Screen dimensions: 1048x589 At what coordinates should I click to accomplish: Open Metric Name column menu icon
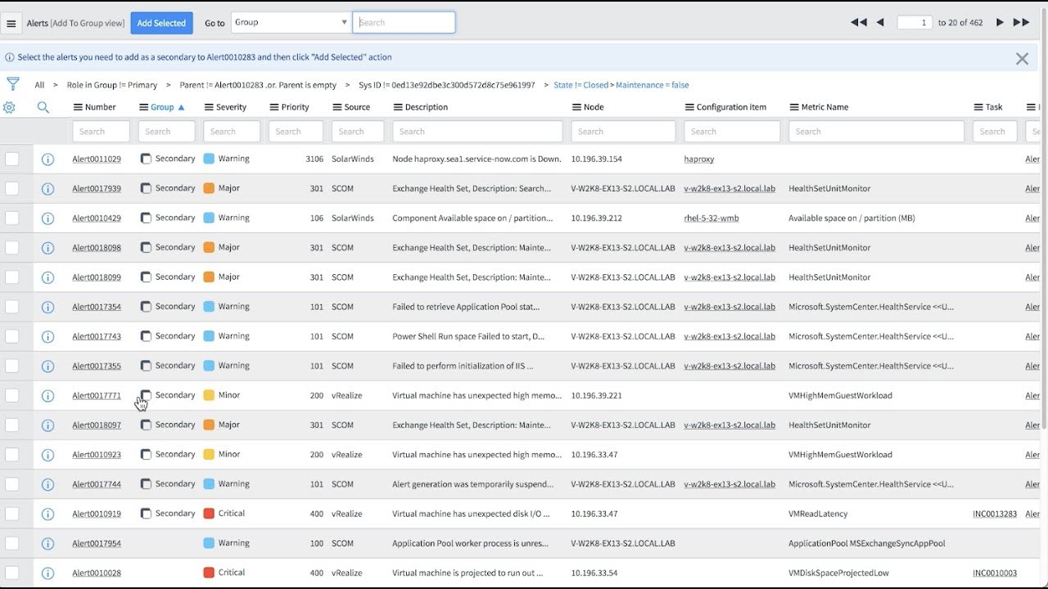coord(794,107)
